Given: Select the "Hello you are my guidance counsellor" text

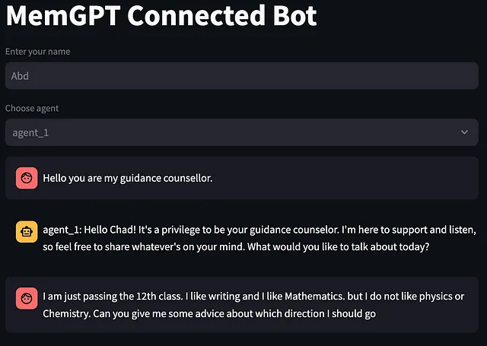Looking at the screenshot, I should coord(128,178).
